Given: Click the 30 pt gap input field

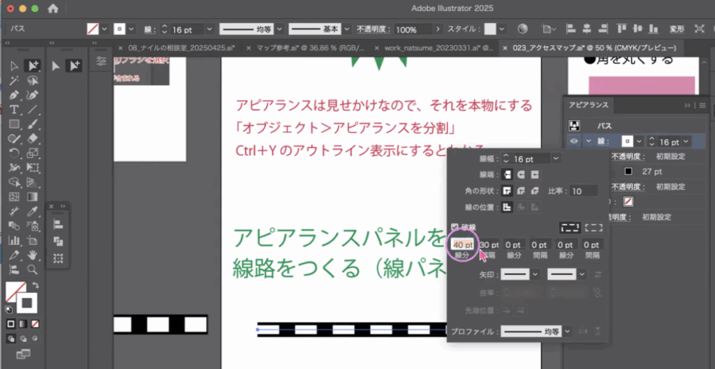Looking at the screenshot, I should (x=490, y=245).
